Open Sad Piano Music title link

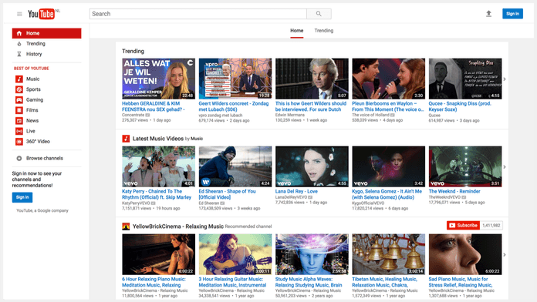461,282
